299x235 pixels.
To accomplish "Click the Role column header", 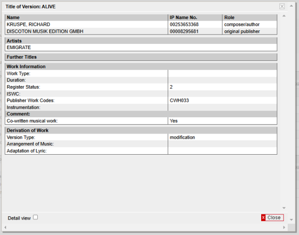I will coord(229,17).
